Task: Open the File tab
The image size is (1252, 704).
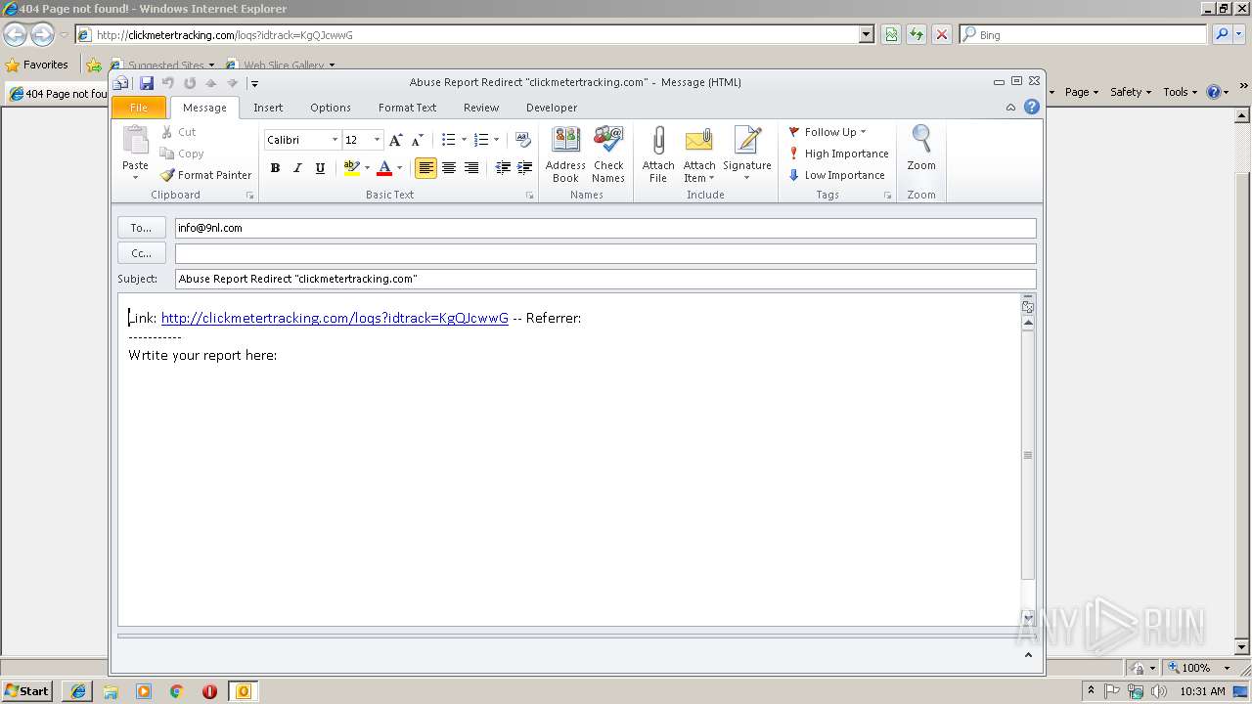Action: 139,108
